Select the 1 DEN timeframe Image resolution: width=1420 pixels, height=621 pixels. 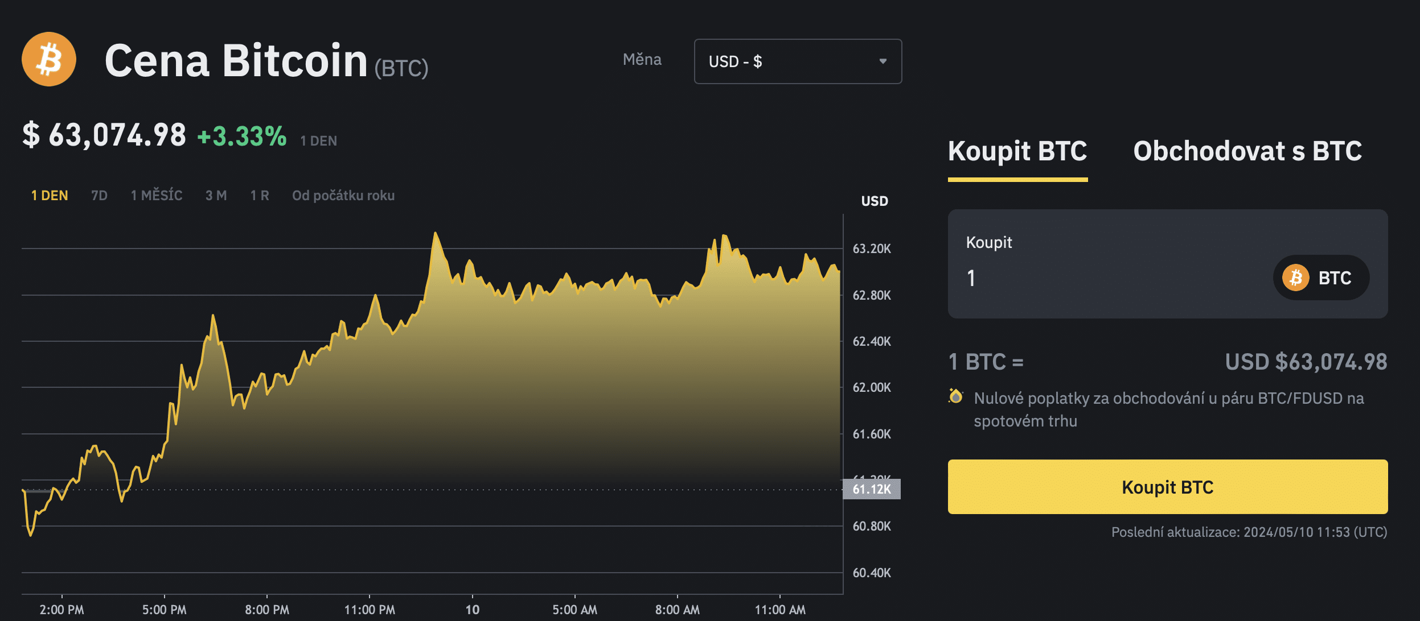tap(50, 196)
